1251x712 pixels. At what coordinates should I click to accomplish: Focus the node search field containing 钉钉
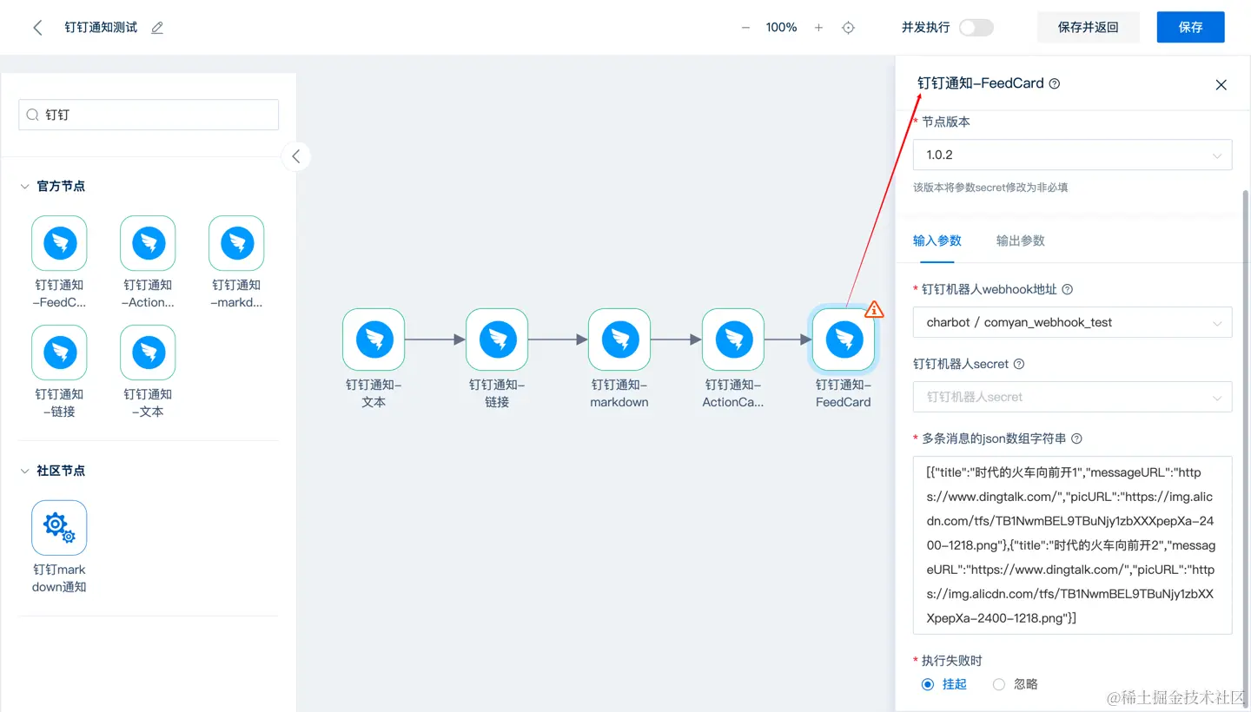tap(149, 115)
